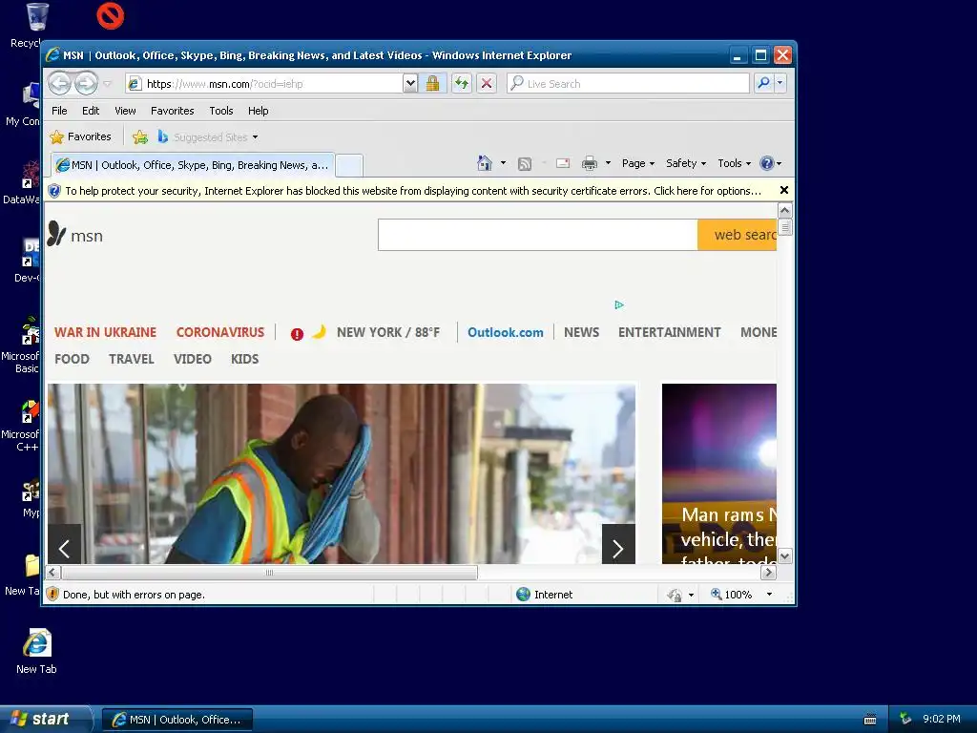Click the AdChoices triangle icon
This screenshot has width=977, height=733.
[618, 304]
